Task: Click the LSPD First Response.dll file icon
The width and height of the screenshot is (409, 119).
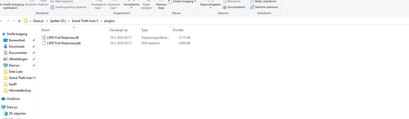Action: 44,38
